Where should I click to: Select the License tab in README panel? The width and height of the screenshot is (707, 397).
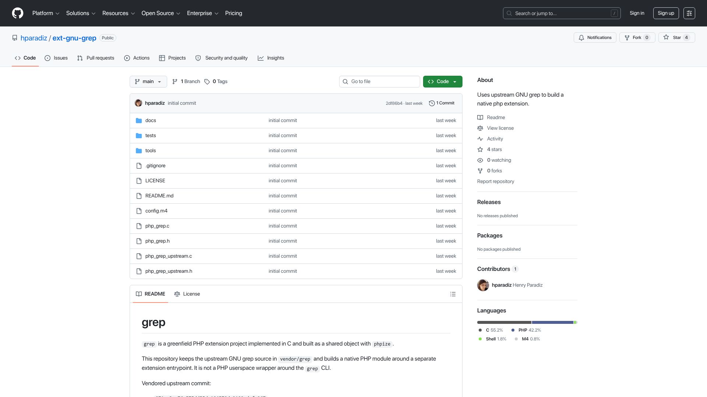187,294
